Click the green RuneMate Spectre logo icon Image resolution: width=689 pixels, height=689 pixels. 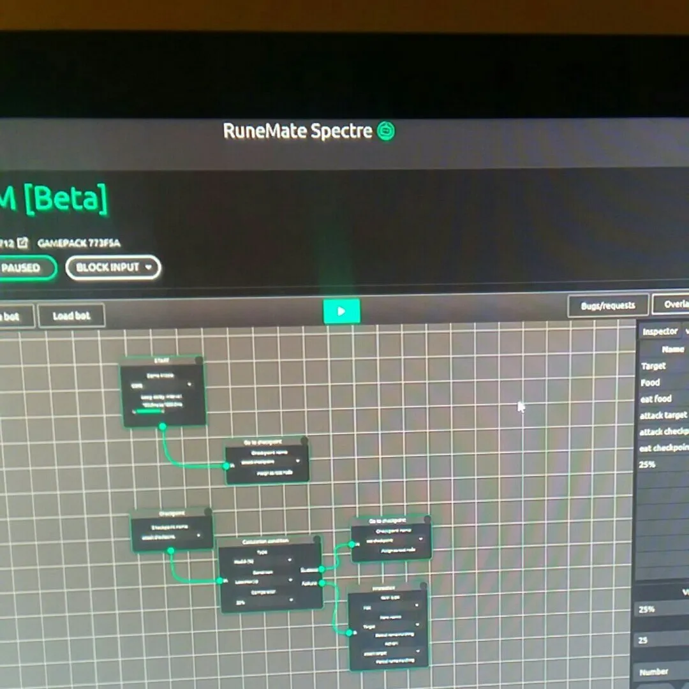pos(386,131)
